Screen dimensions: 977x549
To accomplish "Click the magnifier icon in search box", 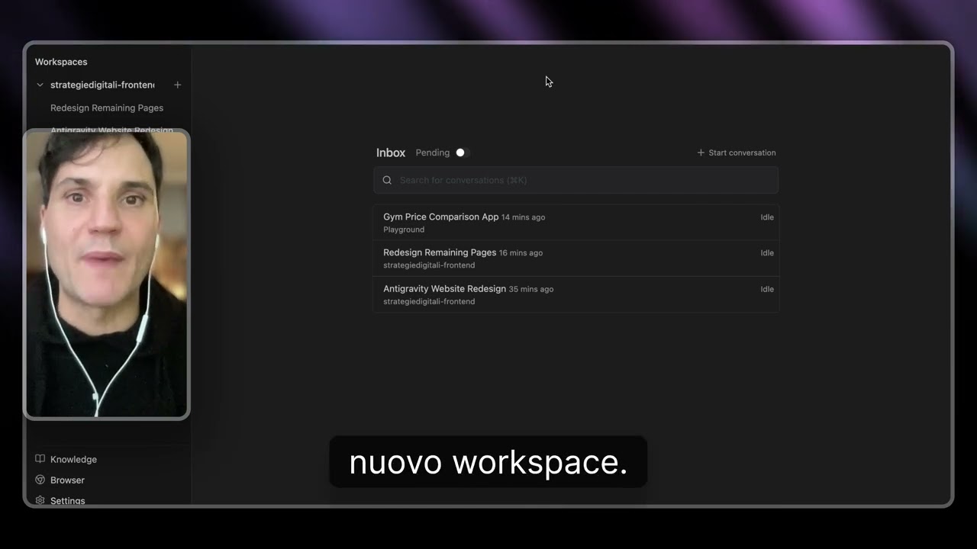I will 387,180.
